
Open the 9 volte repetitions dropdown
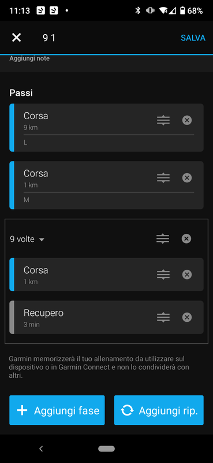click(27, 239)
